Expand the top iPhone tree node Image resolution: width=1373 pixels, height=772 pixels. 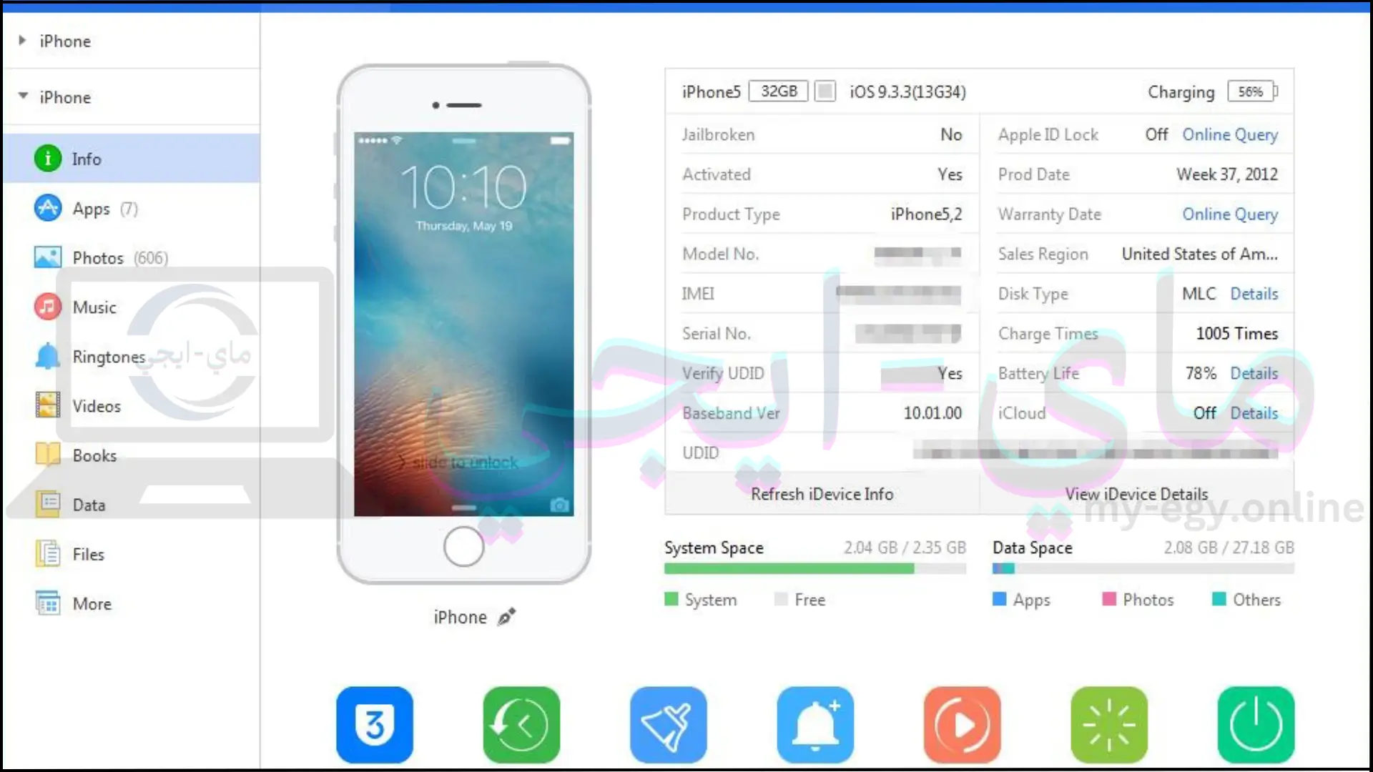[x=21, y=41]
